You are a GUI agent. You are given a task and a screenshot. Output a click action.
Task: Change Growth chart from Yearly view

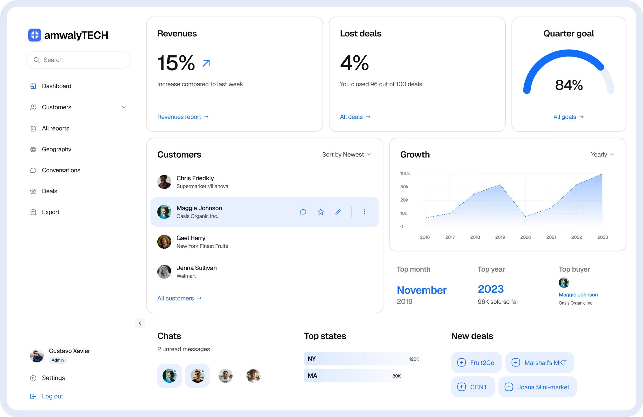[602, 154]
